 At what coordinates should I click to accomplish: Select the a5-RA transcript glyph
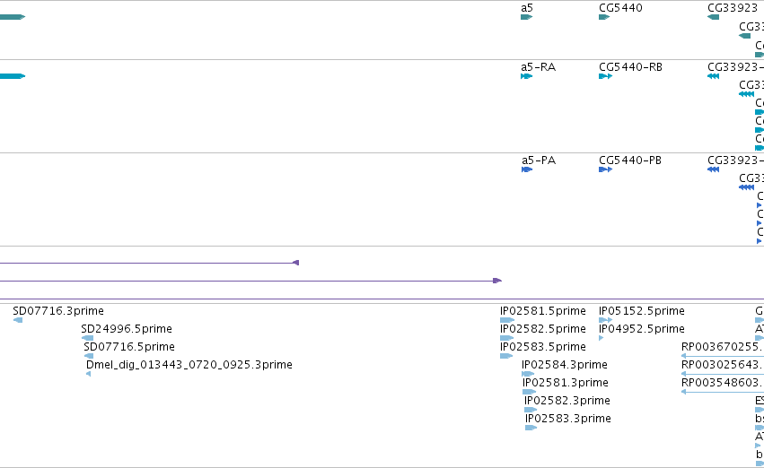click(x=526, y=76)
